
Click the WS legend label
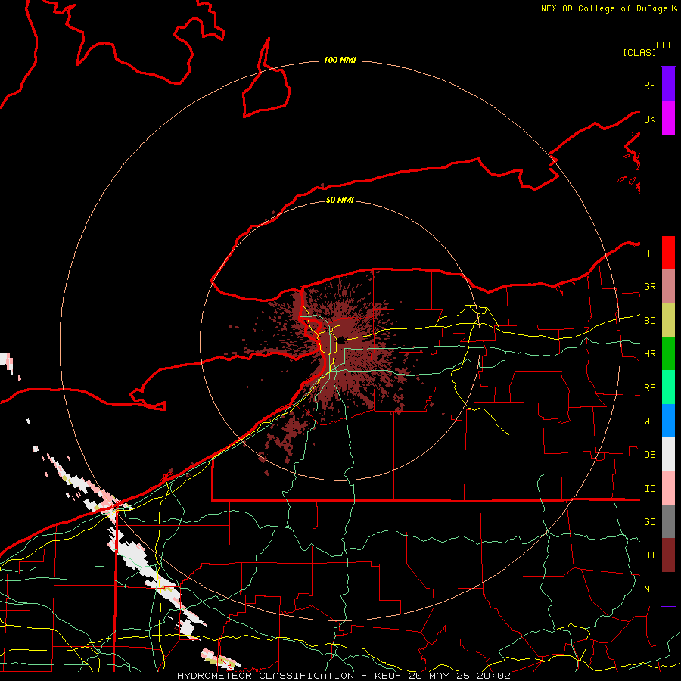649,421
